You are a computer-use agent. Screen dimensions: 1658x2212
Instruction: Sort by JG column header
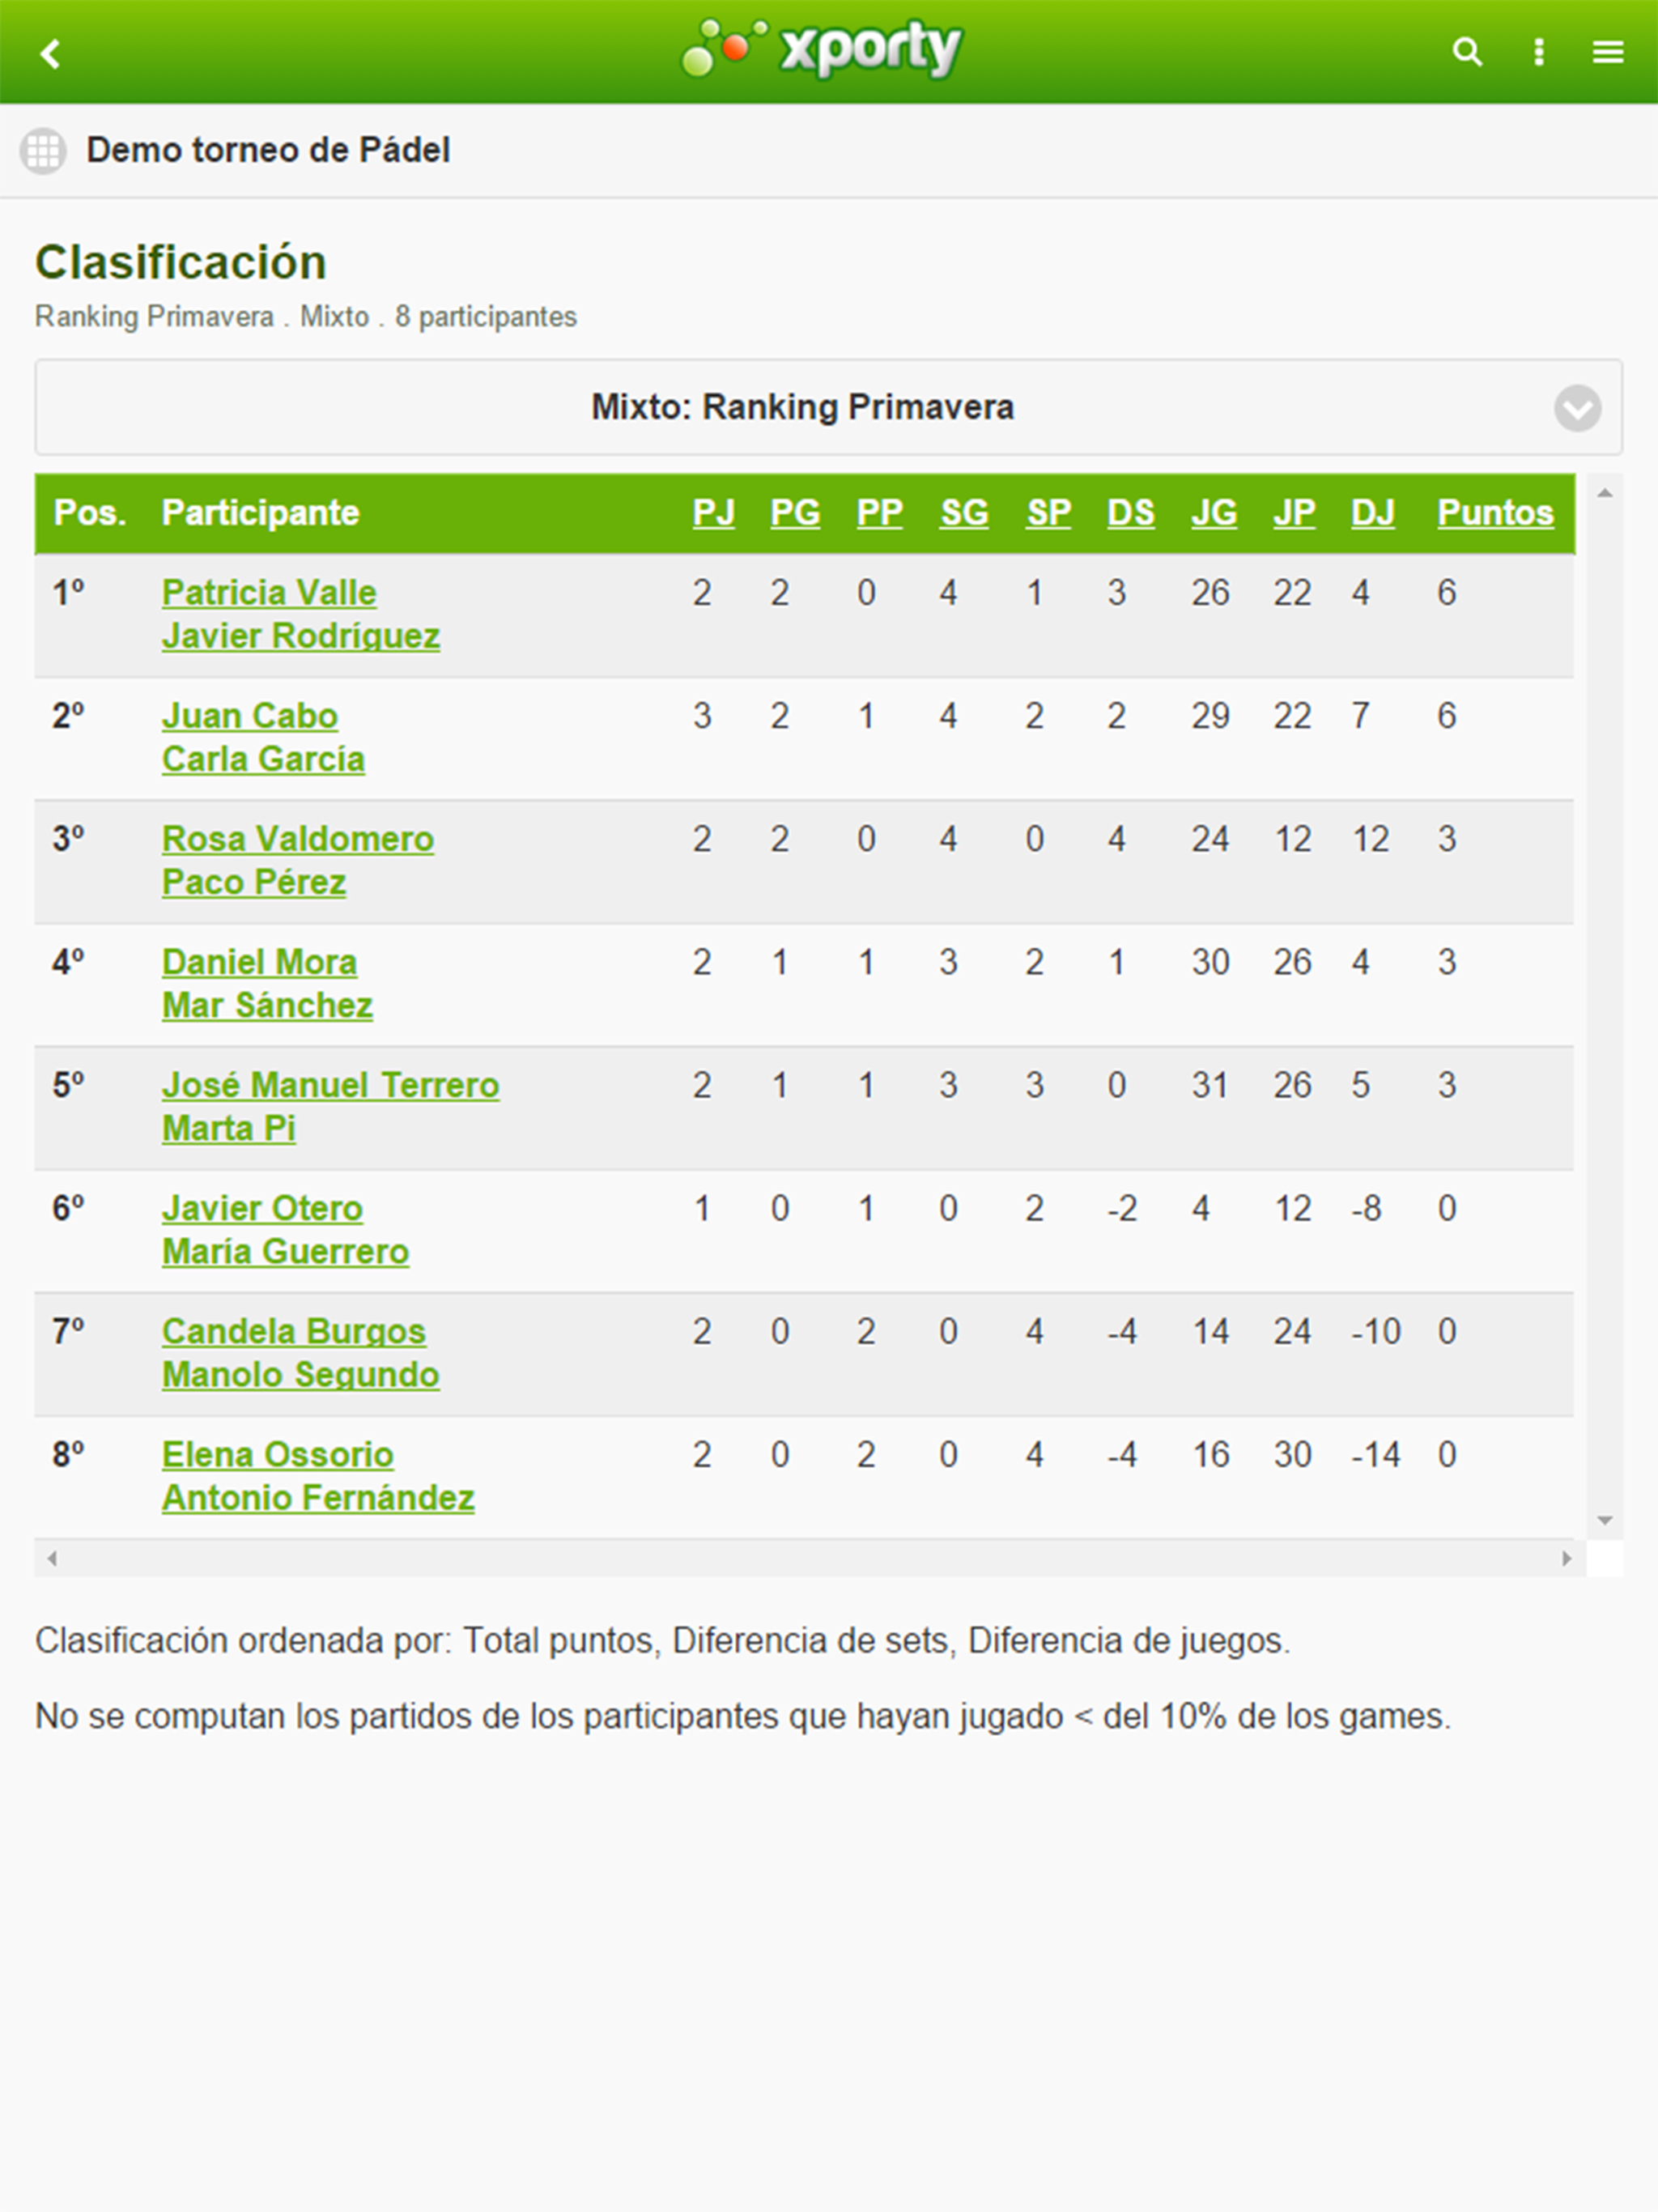click(x=1213, y=513)
